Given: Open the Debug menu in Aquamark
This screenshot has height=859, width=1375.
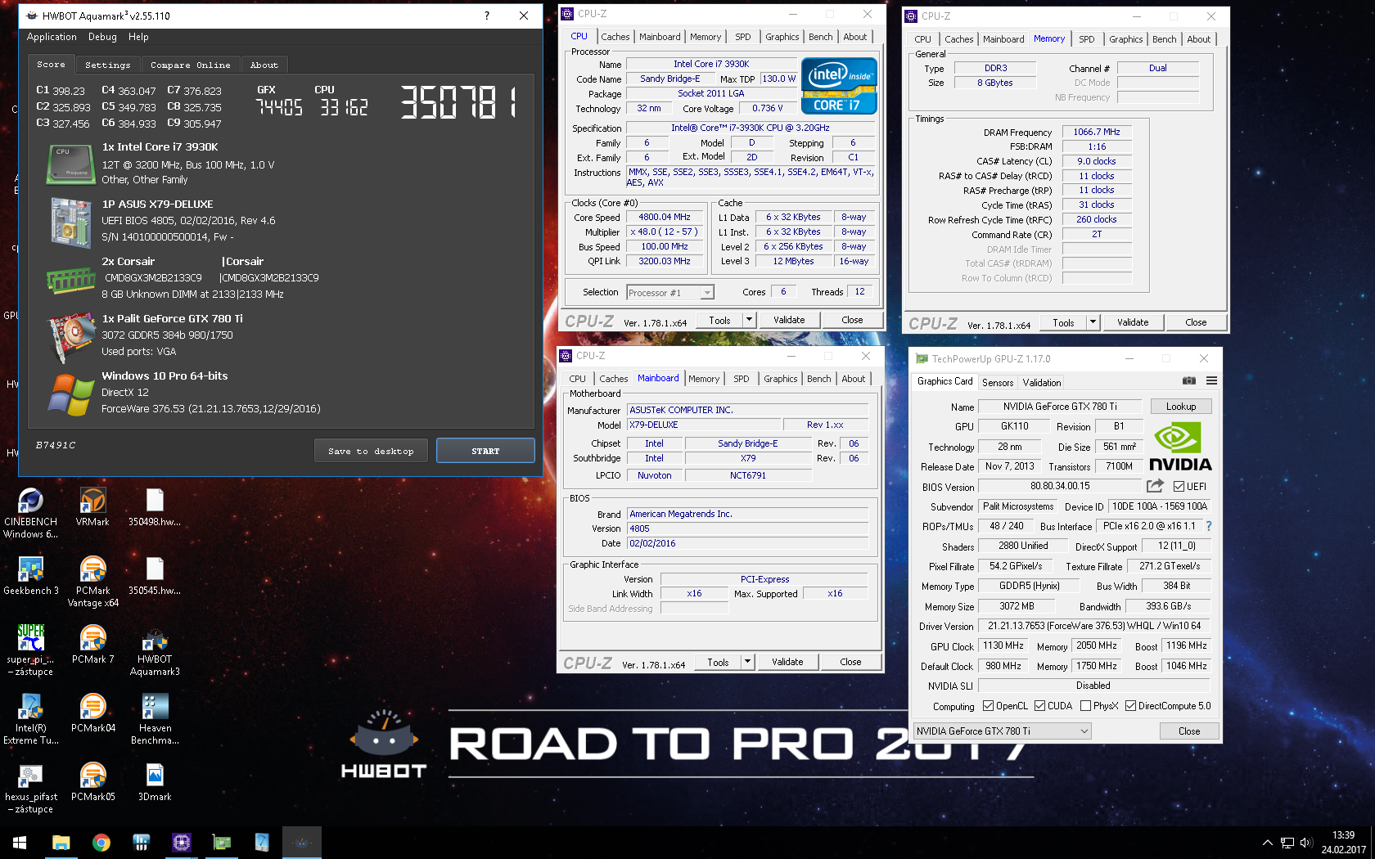Looking at the screenshot, I should tap(102, 37).
